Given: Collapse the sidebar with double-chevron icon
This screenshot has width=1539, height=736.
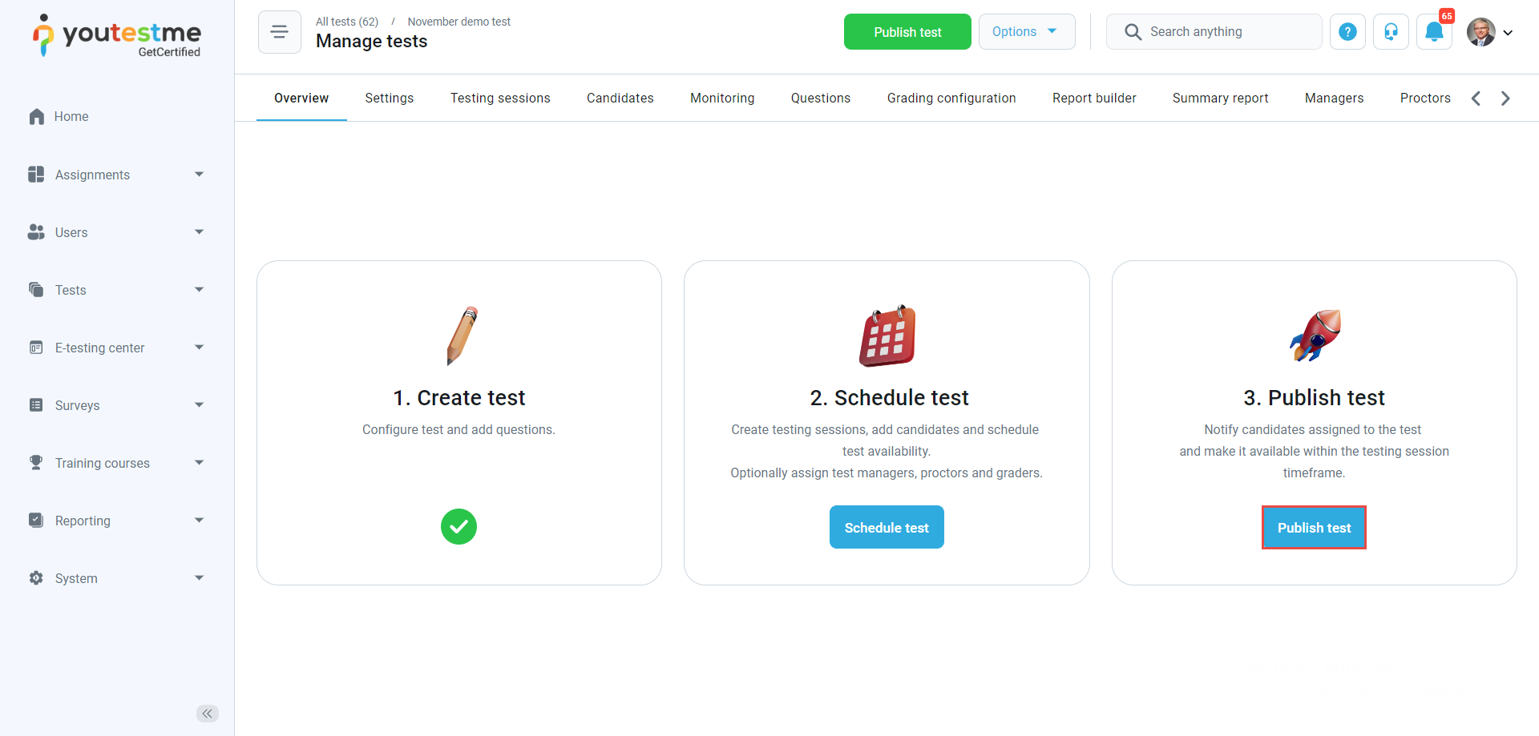Looking at the screenshot, I should coord(207,714).
